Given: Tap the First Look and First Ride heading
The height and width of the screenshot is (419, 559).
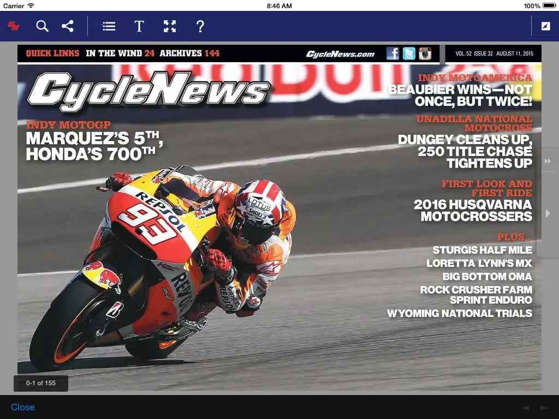Looking at the screenshot, I should coord(486,188).
